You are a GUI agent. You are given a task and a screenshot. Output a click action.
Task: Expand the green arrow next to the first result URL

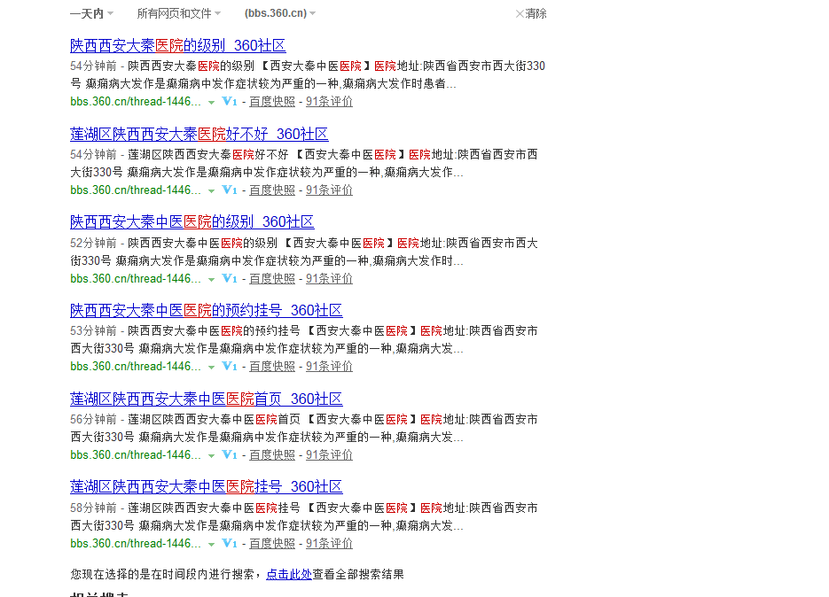click(211, 102)
